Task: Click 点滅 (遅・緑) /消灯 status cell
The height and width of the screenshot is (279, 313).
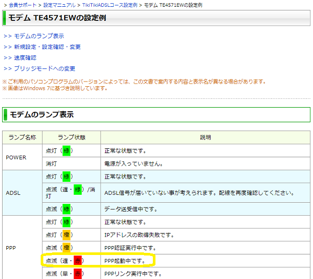Action: 71,193
